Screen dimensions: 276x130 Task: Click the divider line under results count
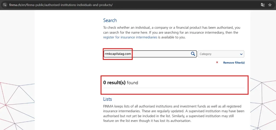click(x=174, y=88)
